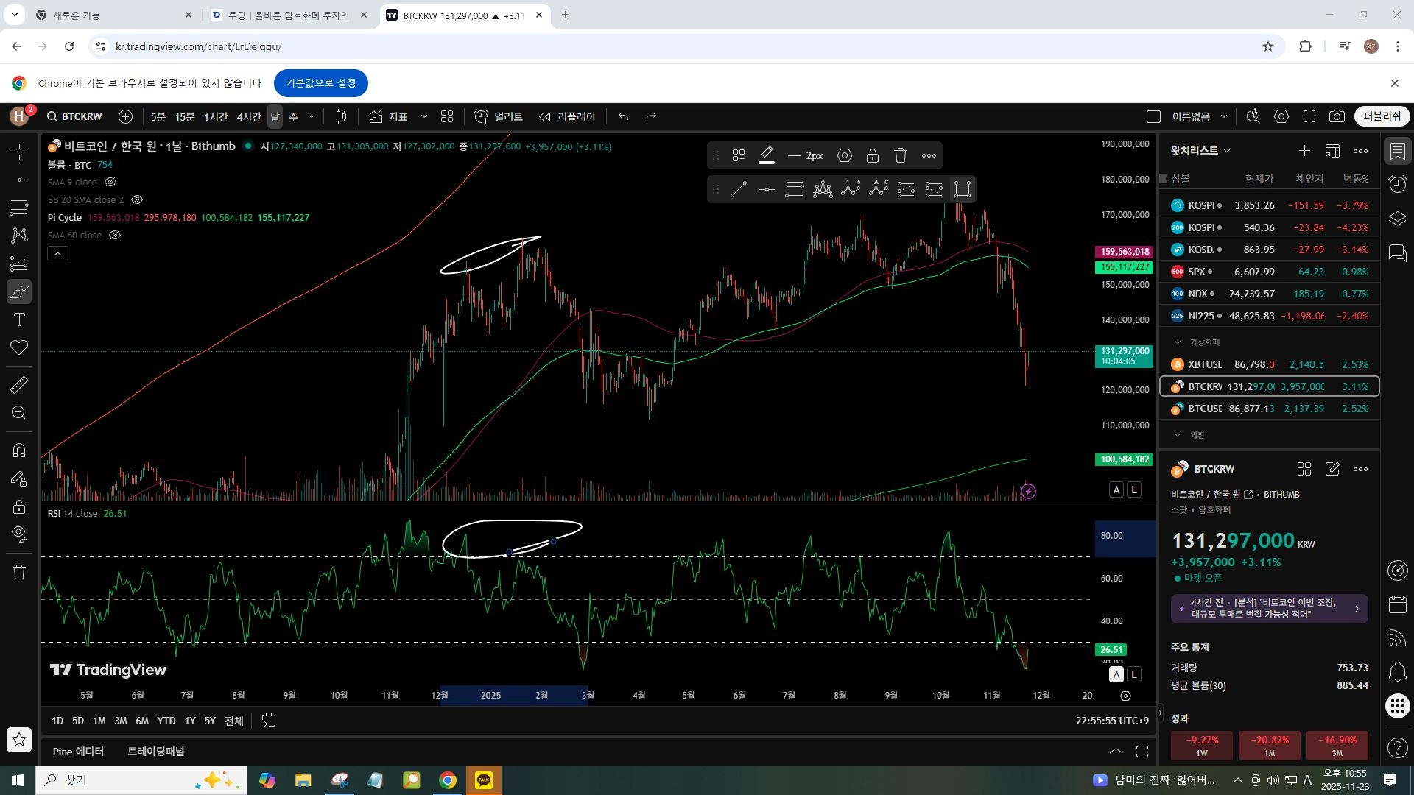Click the 퍼블리쉬 publish button
The image size is (1414, 795).
(x=1381, y=116)
